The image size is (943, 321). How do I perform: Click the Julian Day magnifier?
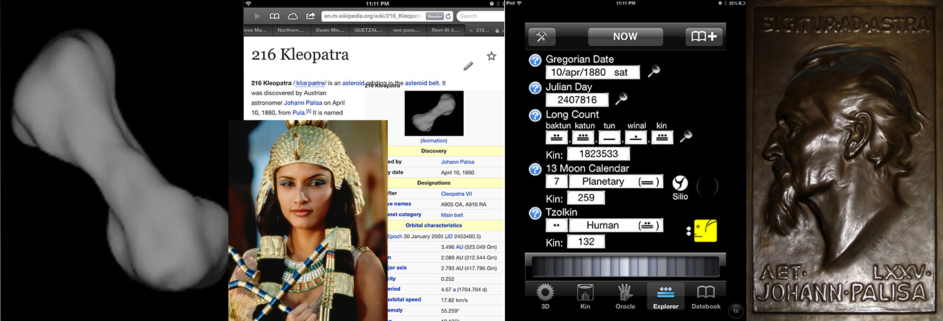(x=621, y=99)
